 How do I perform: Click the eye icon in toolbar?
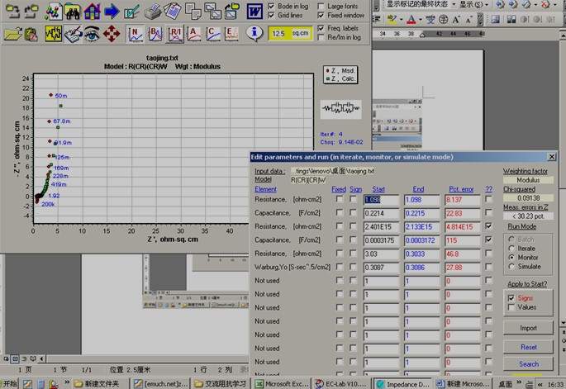click(93, 34)
